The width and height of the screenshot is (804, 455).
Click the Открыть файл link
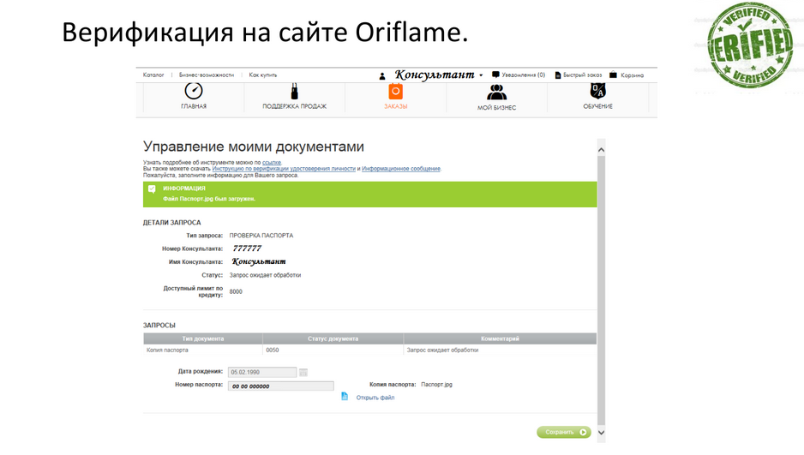(375, 398)
